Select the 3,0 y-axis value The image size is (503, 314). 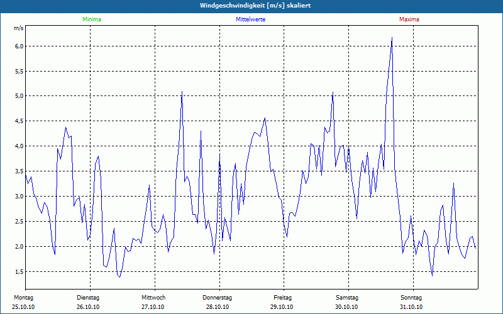click(19, 196)
